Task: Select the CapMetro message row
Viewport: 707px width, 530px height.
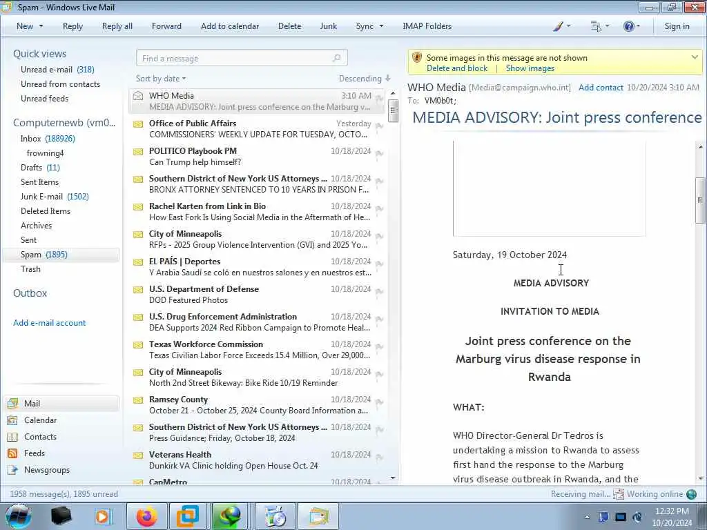Action: pos(258,481)
